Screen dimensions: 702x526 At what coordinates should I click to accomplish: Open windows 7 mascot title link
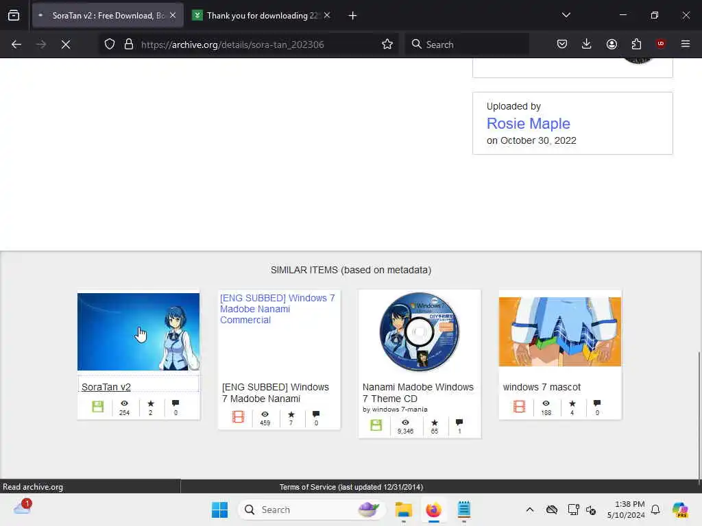coord(542,387)
